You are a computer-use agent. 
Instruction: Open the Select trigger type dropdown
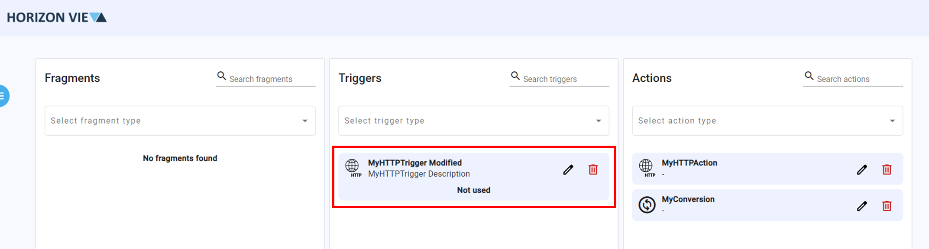(473, 121)
